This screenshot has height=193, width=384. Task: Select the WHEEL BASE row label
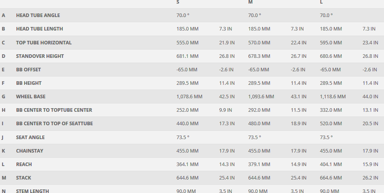(31, 97)
